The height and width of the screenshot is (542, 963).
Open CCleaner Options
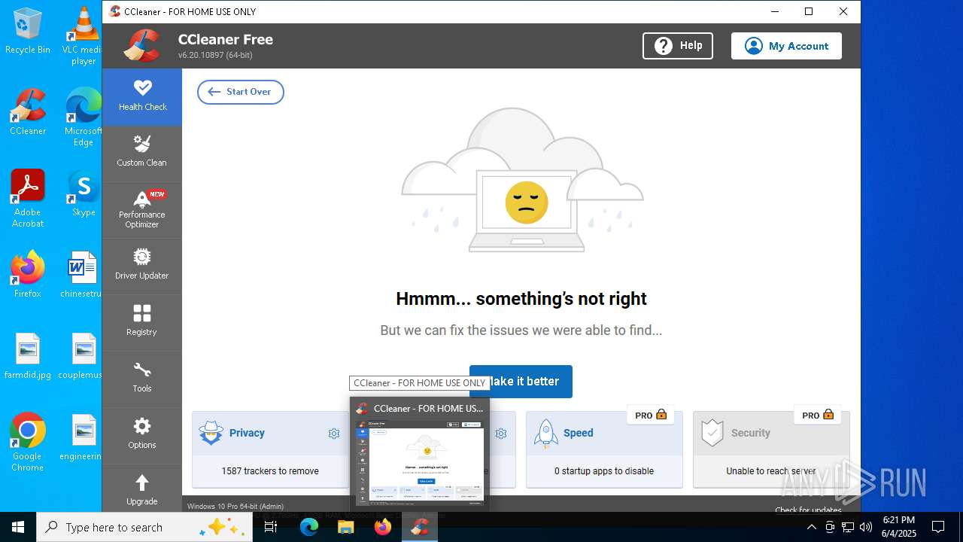pyautogui.click(x=142, y=435)
